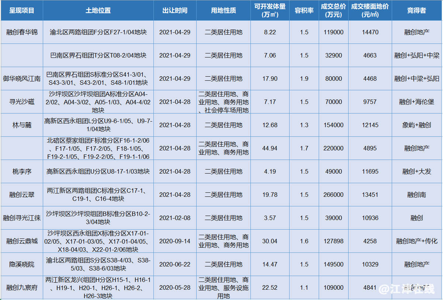Viewport: 443px width, 300px height.
Task: Select the 容积率 column header
Action: (304, 10)
